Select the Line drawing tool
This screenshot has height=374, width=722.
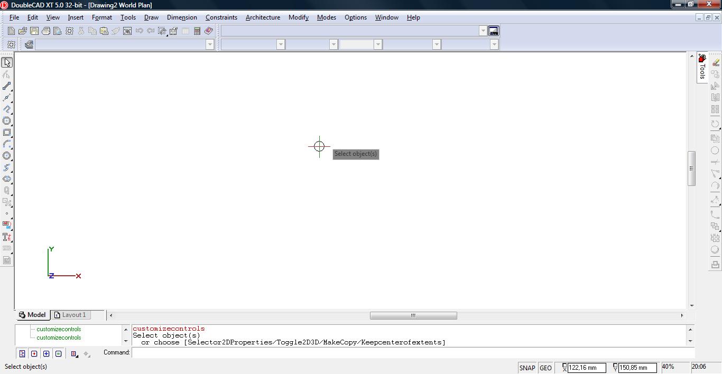point(7,86)
